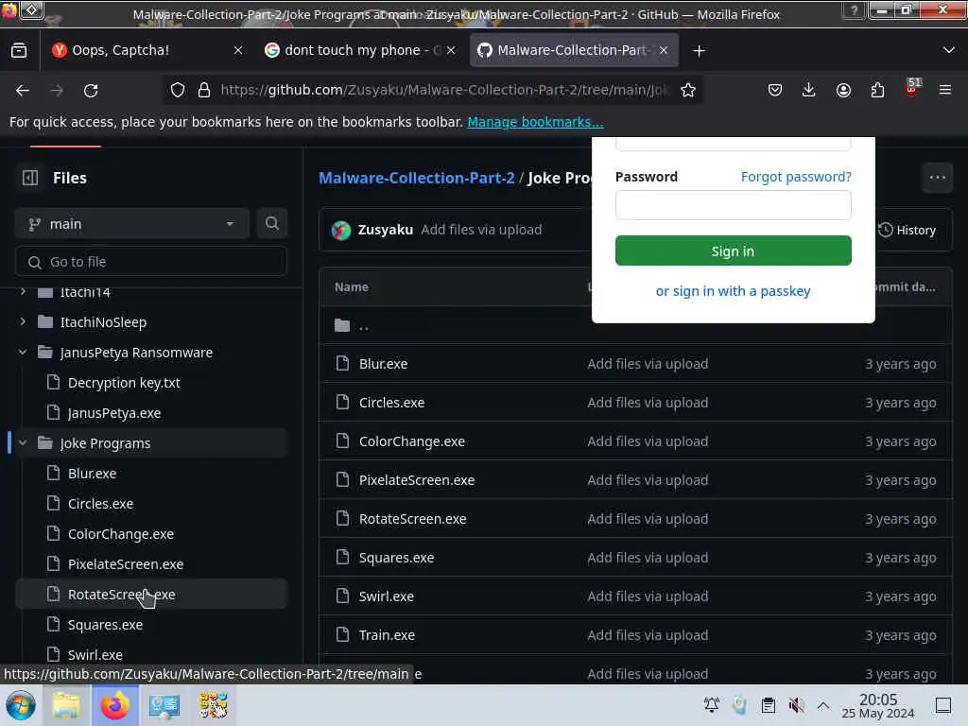This screenshot has width=968, height=726.
Task: Open Circles.exe in the file list
Action: (391, 403)
